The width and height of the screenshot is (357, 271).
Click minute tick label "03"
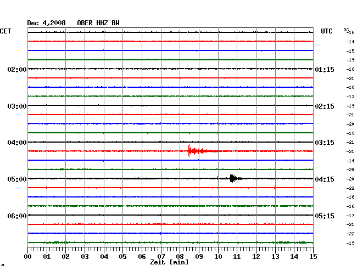(85, 257)
